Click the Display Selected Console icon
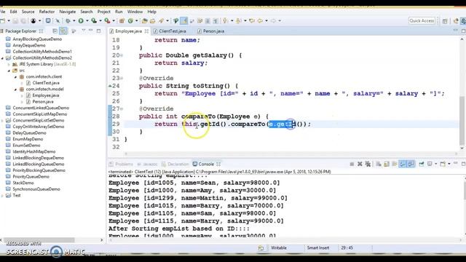Screen dimensions: 466x262 click(x=430, y=164)
